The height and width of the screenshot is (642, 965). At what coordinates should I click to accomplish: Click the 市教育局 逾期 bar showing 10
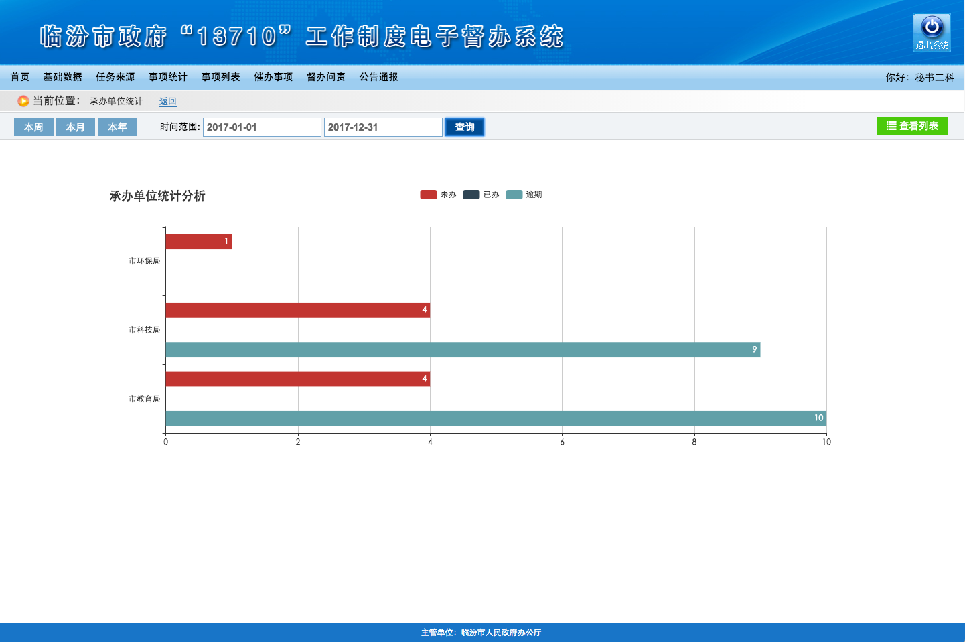[496, 418]
